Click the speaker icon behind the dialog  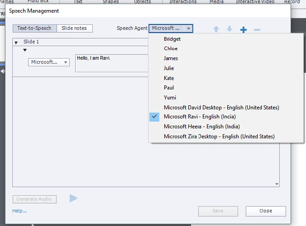3,71
